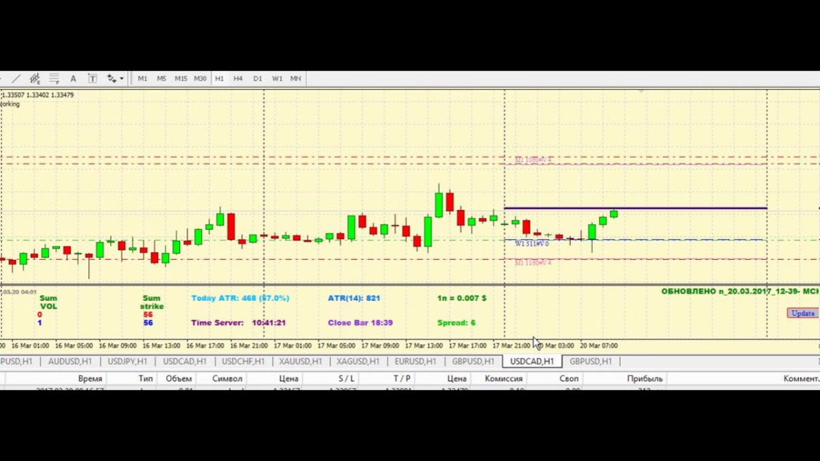
Task: Select the Fibonacci retracement tool
Action: click(54, 78)
